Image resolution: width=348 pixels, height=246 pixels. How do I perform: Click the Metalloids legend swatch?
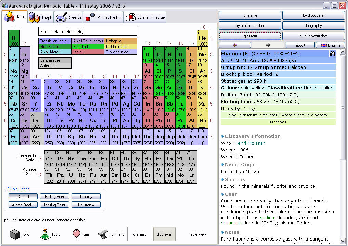coord(88,47)
